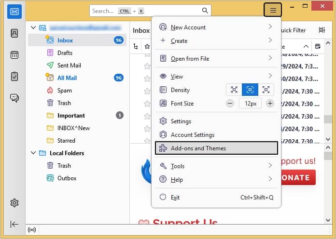This screenshot has width=336, height=239.
Task: Open Add-ons and Themes
Action: [x=216, y=148]
